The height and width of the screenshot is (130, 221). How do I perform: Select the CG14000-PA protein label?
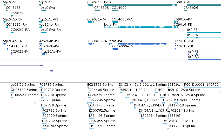point(123,46)
